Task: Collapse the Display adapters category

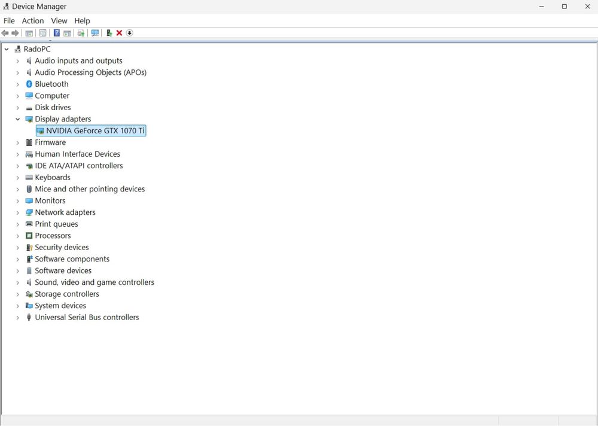Action: (x=17, y=119)
